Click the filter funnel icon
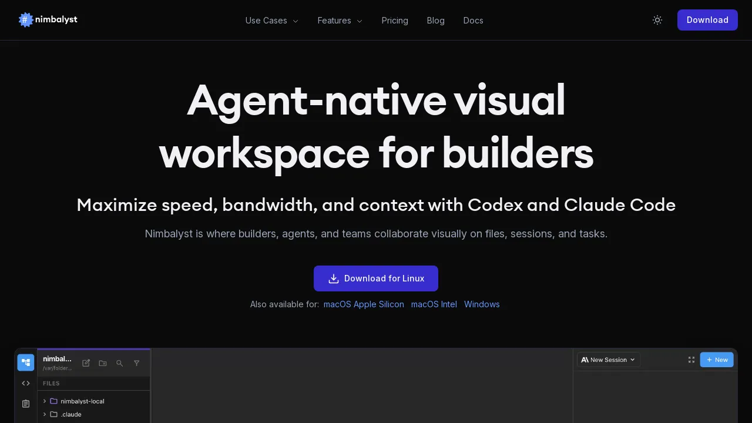This screenshot has width=752, height=423. pos(137,363)
